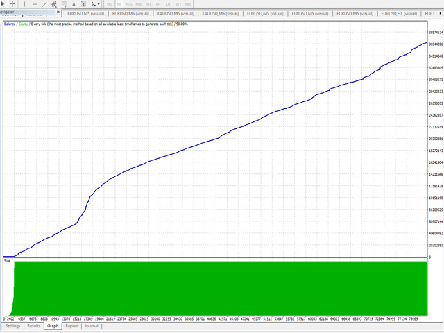Open the Settings tab in tester
The height and width of the screenshot is (333, 444).
pos(13,325)
